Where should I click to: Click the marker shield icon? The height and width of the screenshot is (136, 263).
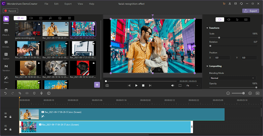click(34, 93)
